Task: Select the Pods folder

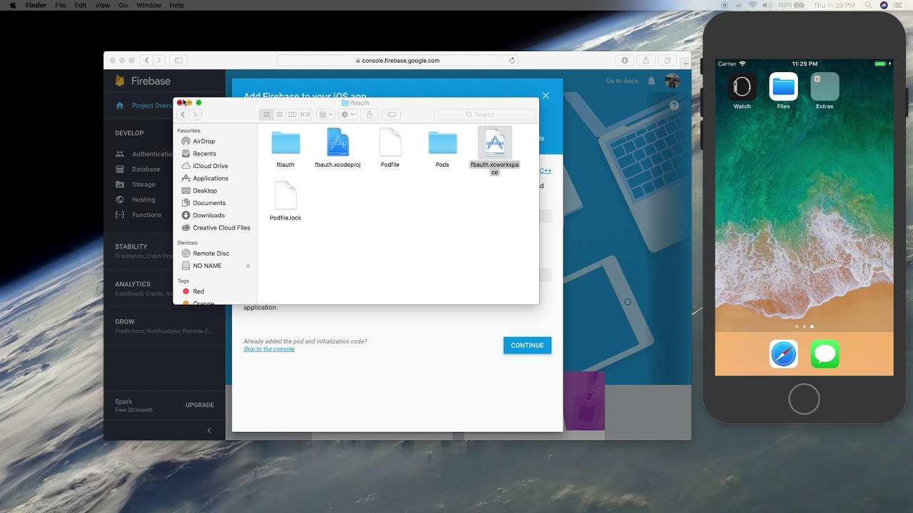Action: (442, 143)
